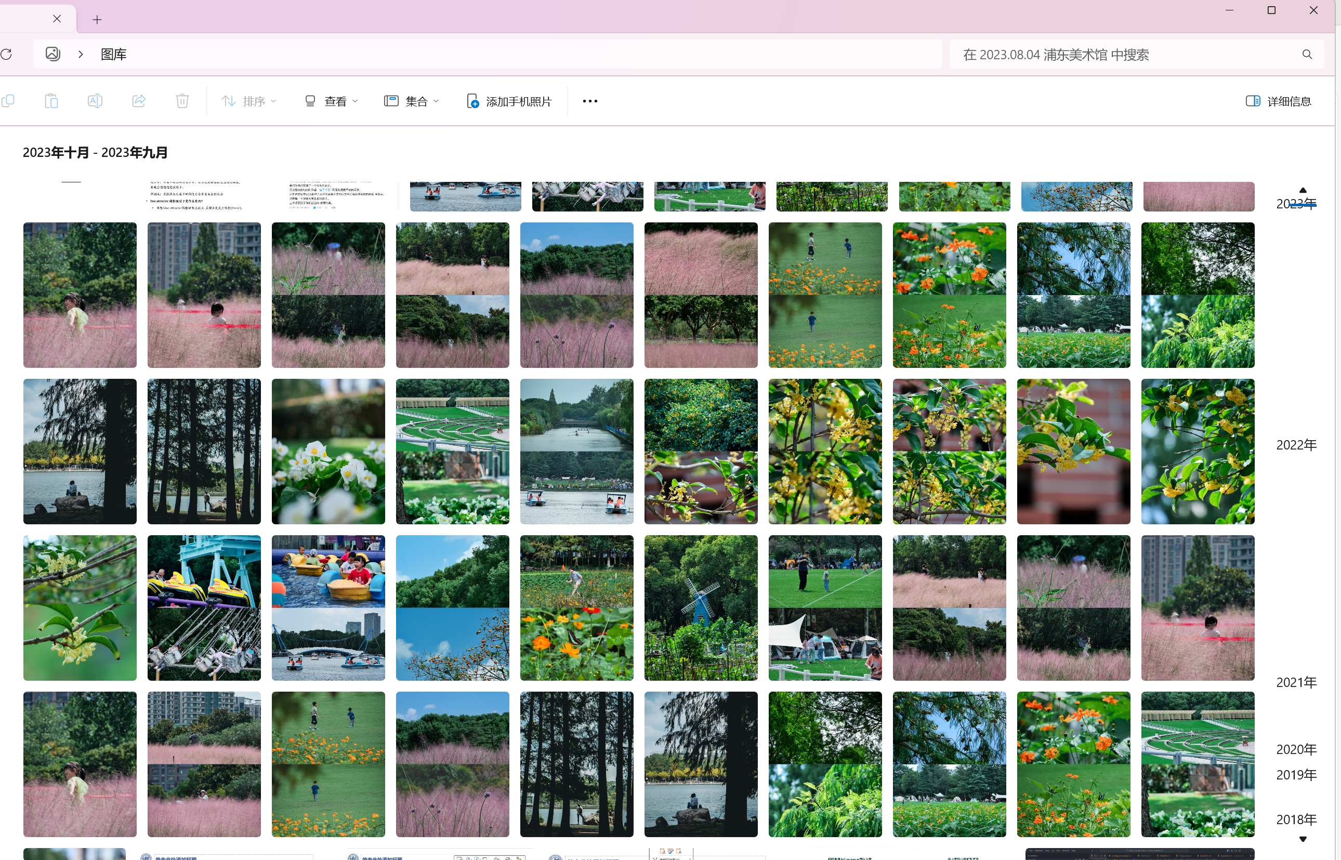
Task: Click the refresh icon beside address bar
Action: pyautogui.click(x=7, y=54)
